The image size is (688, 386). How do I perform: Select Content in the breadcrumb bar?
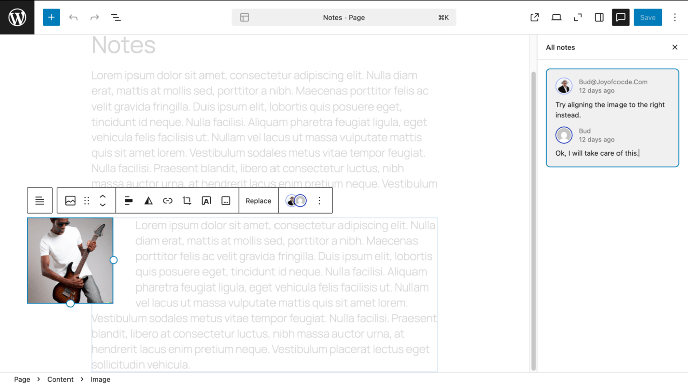[x=60, y=379]
